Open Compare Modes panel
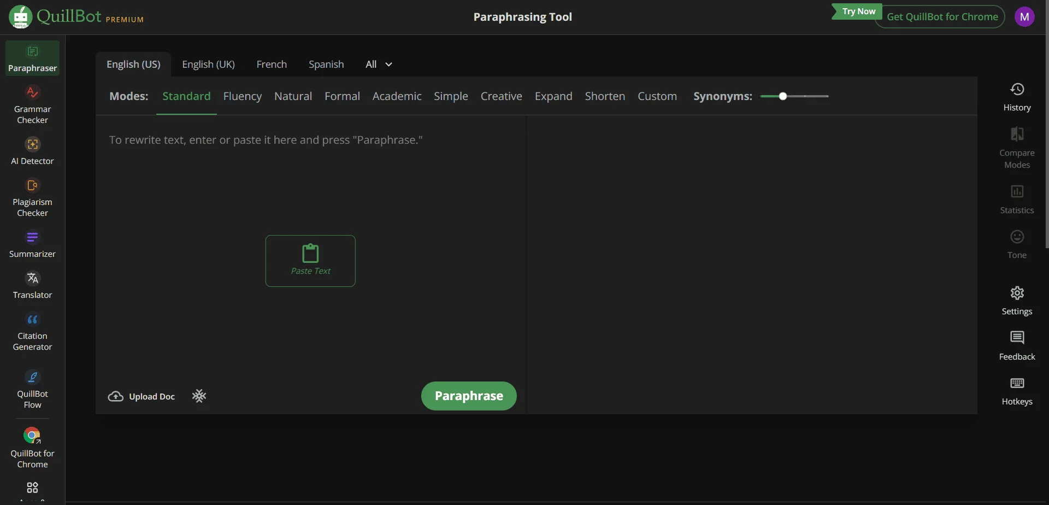The width and height of the screenshot is (1049, 505). [x=1017, y=148]
